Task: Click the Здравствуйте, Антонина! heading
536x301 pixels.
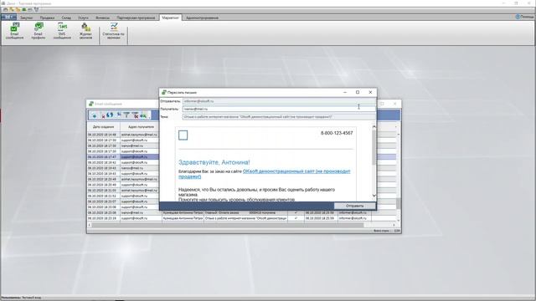Action: [214, 162]
